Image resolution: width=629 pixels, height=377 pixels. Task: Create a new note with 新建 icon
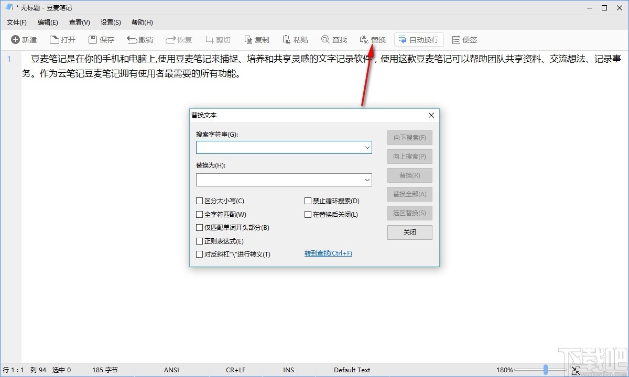pyautogui.click(x=23, y=39)
